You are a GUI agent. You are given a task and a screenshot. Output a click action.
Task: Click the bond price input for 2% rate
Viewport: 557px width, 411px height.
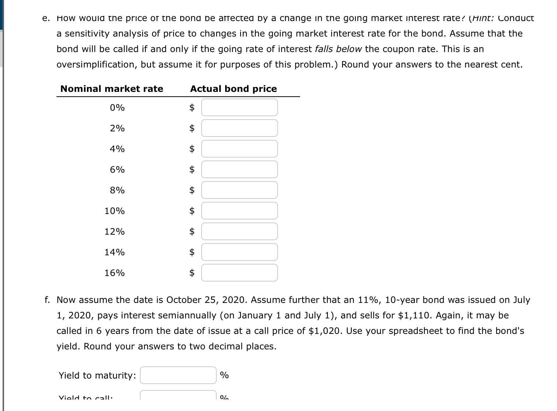pyautogui.click(x=239, y=128)
